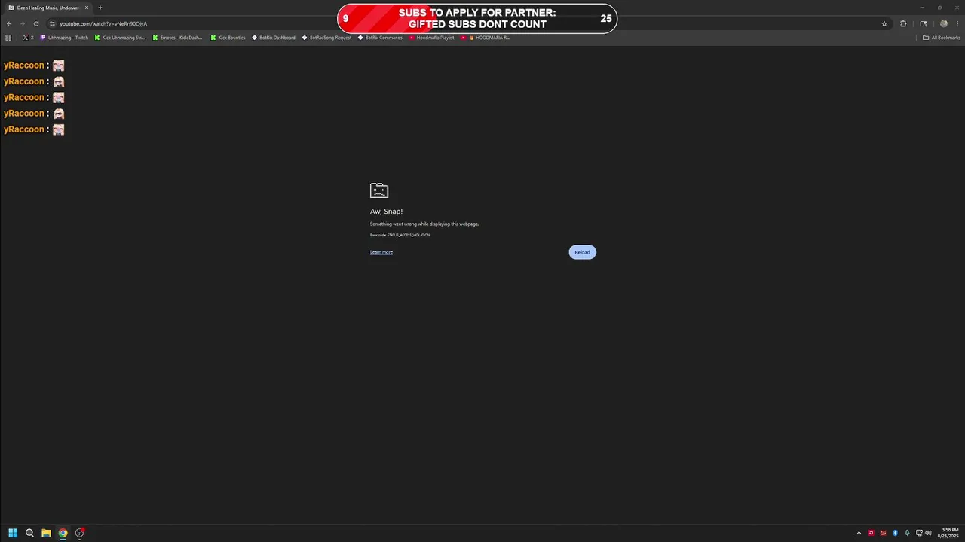Screen dimensions: 965x542
Task: Open the Hoodmafia Playlist bookmark
Action: coord(432,38)
